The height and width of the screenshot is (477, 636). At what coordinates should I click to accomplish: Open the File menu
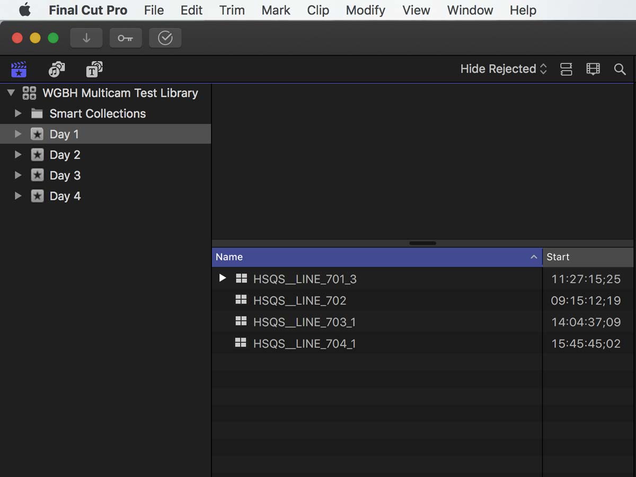point(154,10)
